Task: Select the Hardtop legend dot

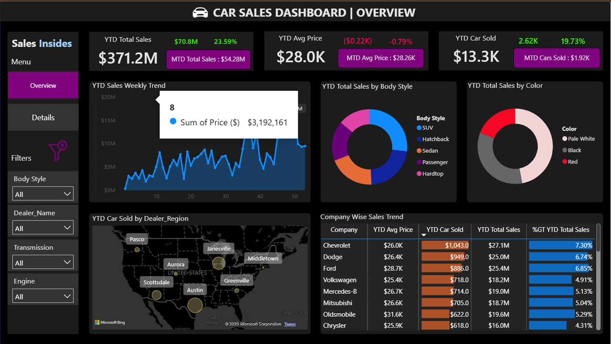Action: (x=419, y=173)
